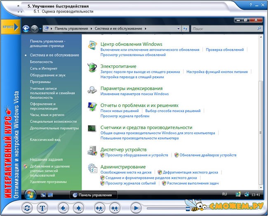
Task: Go to previous step in player
Action: [63, 208]
